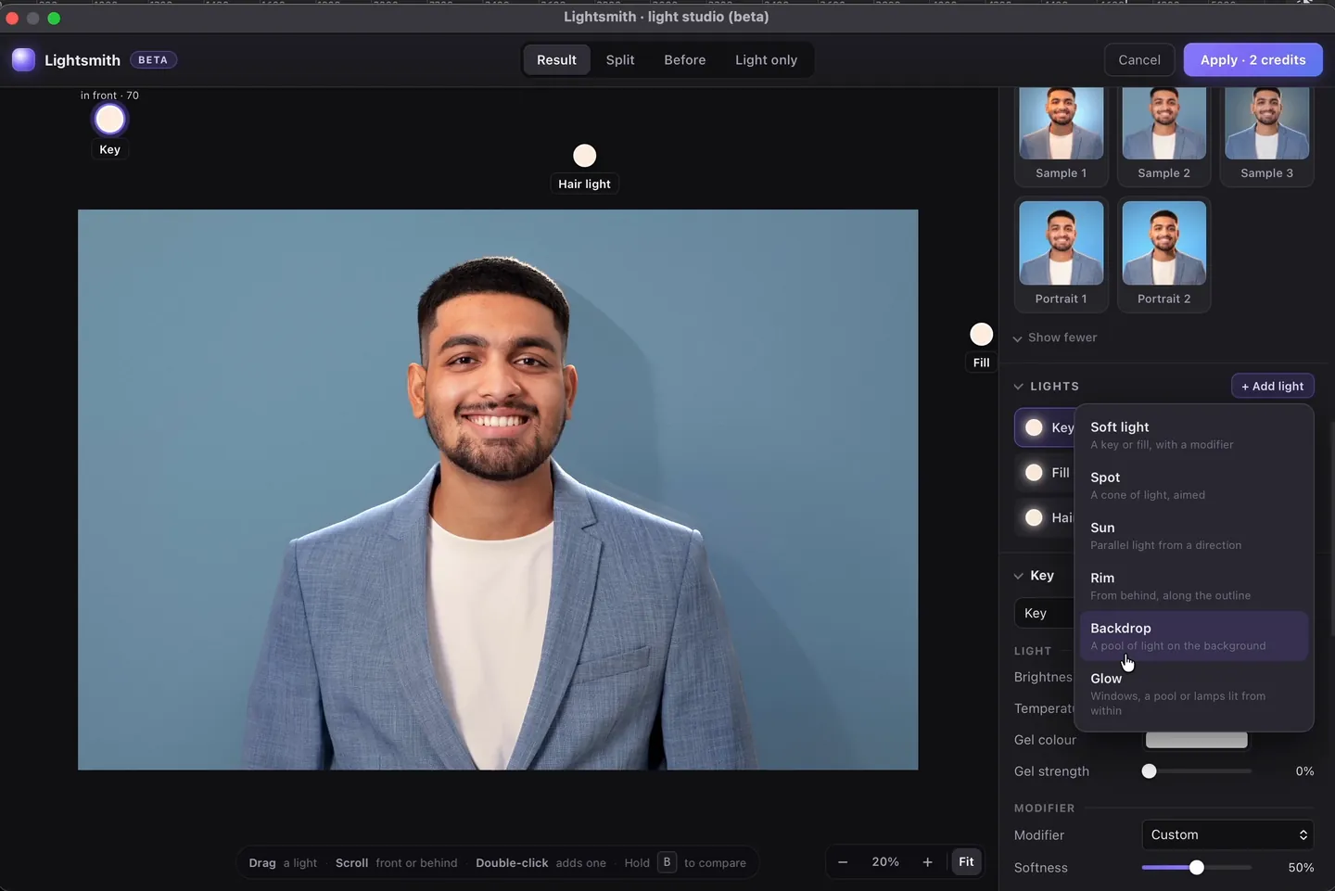Click the Fill light swatch in Lights list
The image size is (1335, 891).
click(x=1034, y=473)
